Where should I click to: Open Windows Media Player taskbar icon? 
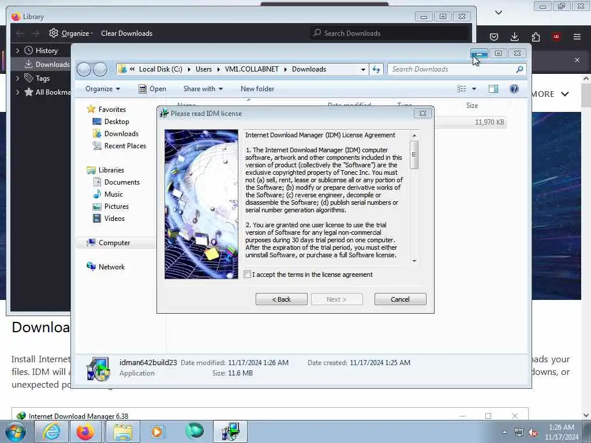(157, 431)
